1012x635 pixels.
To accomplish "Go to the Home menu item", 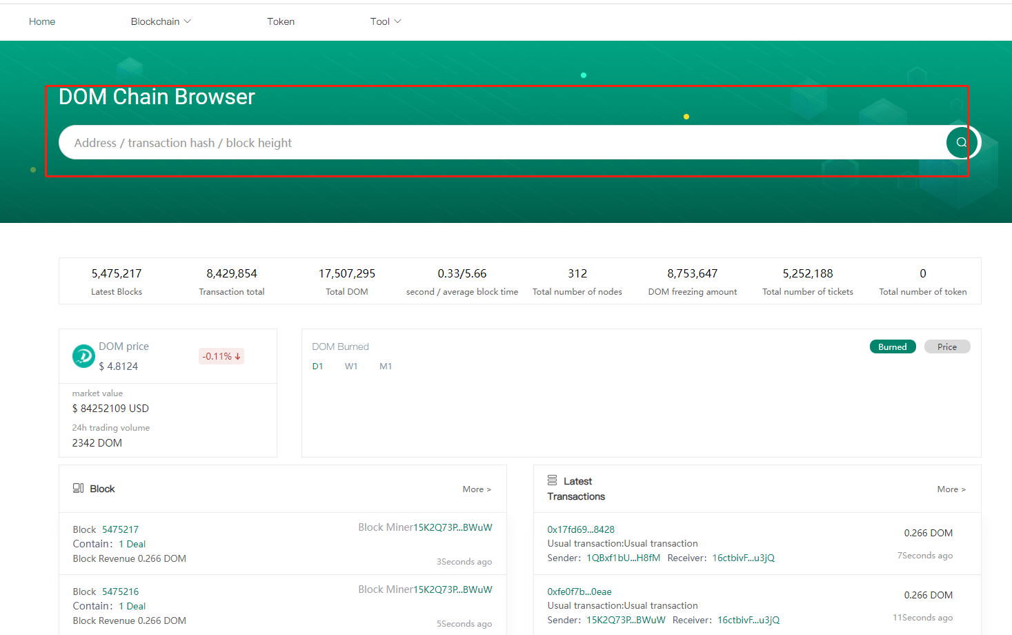I will pyautogui.click(x=42, y=21).
